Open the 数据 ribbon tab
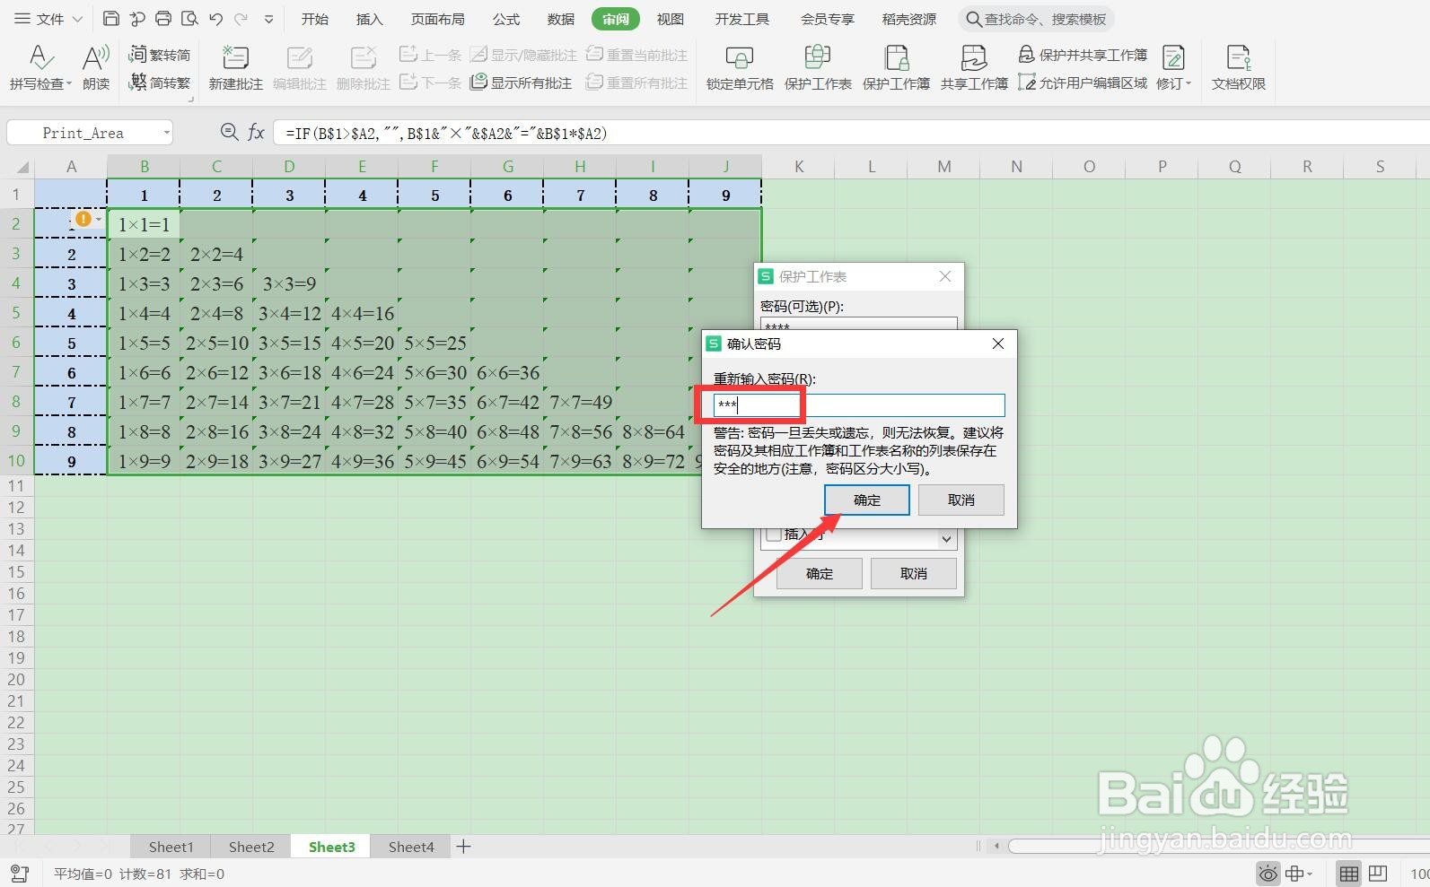Viewport: 1430px width, 887px height. 561,19
